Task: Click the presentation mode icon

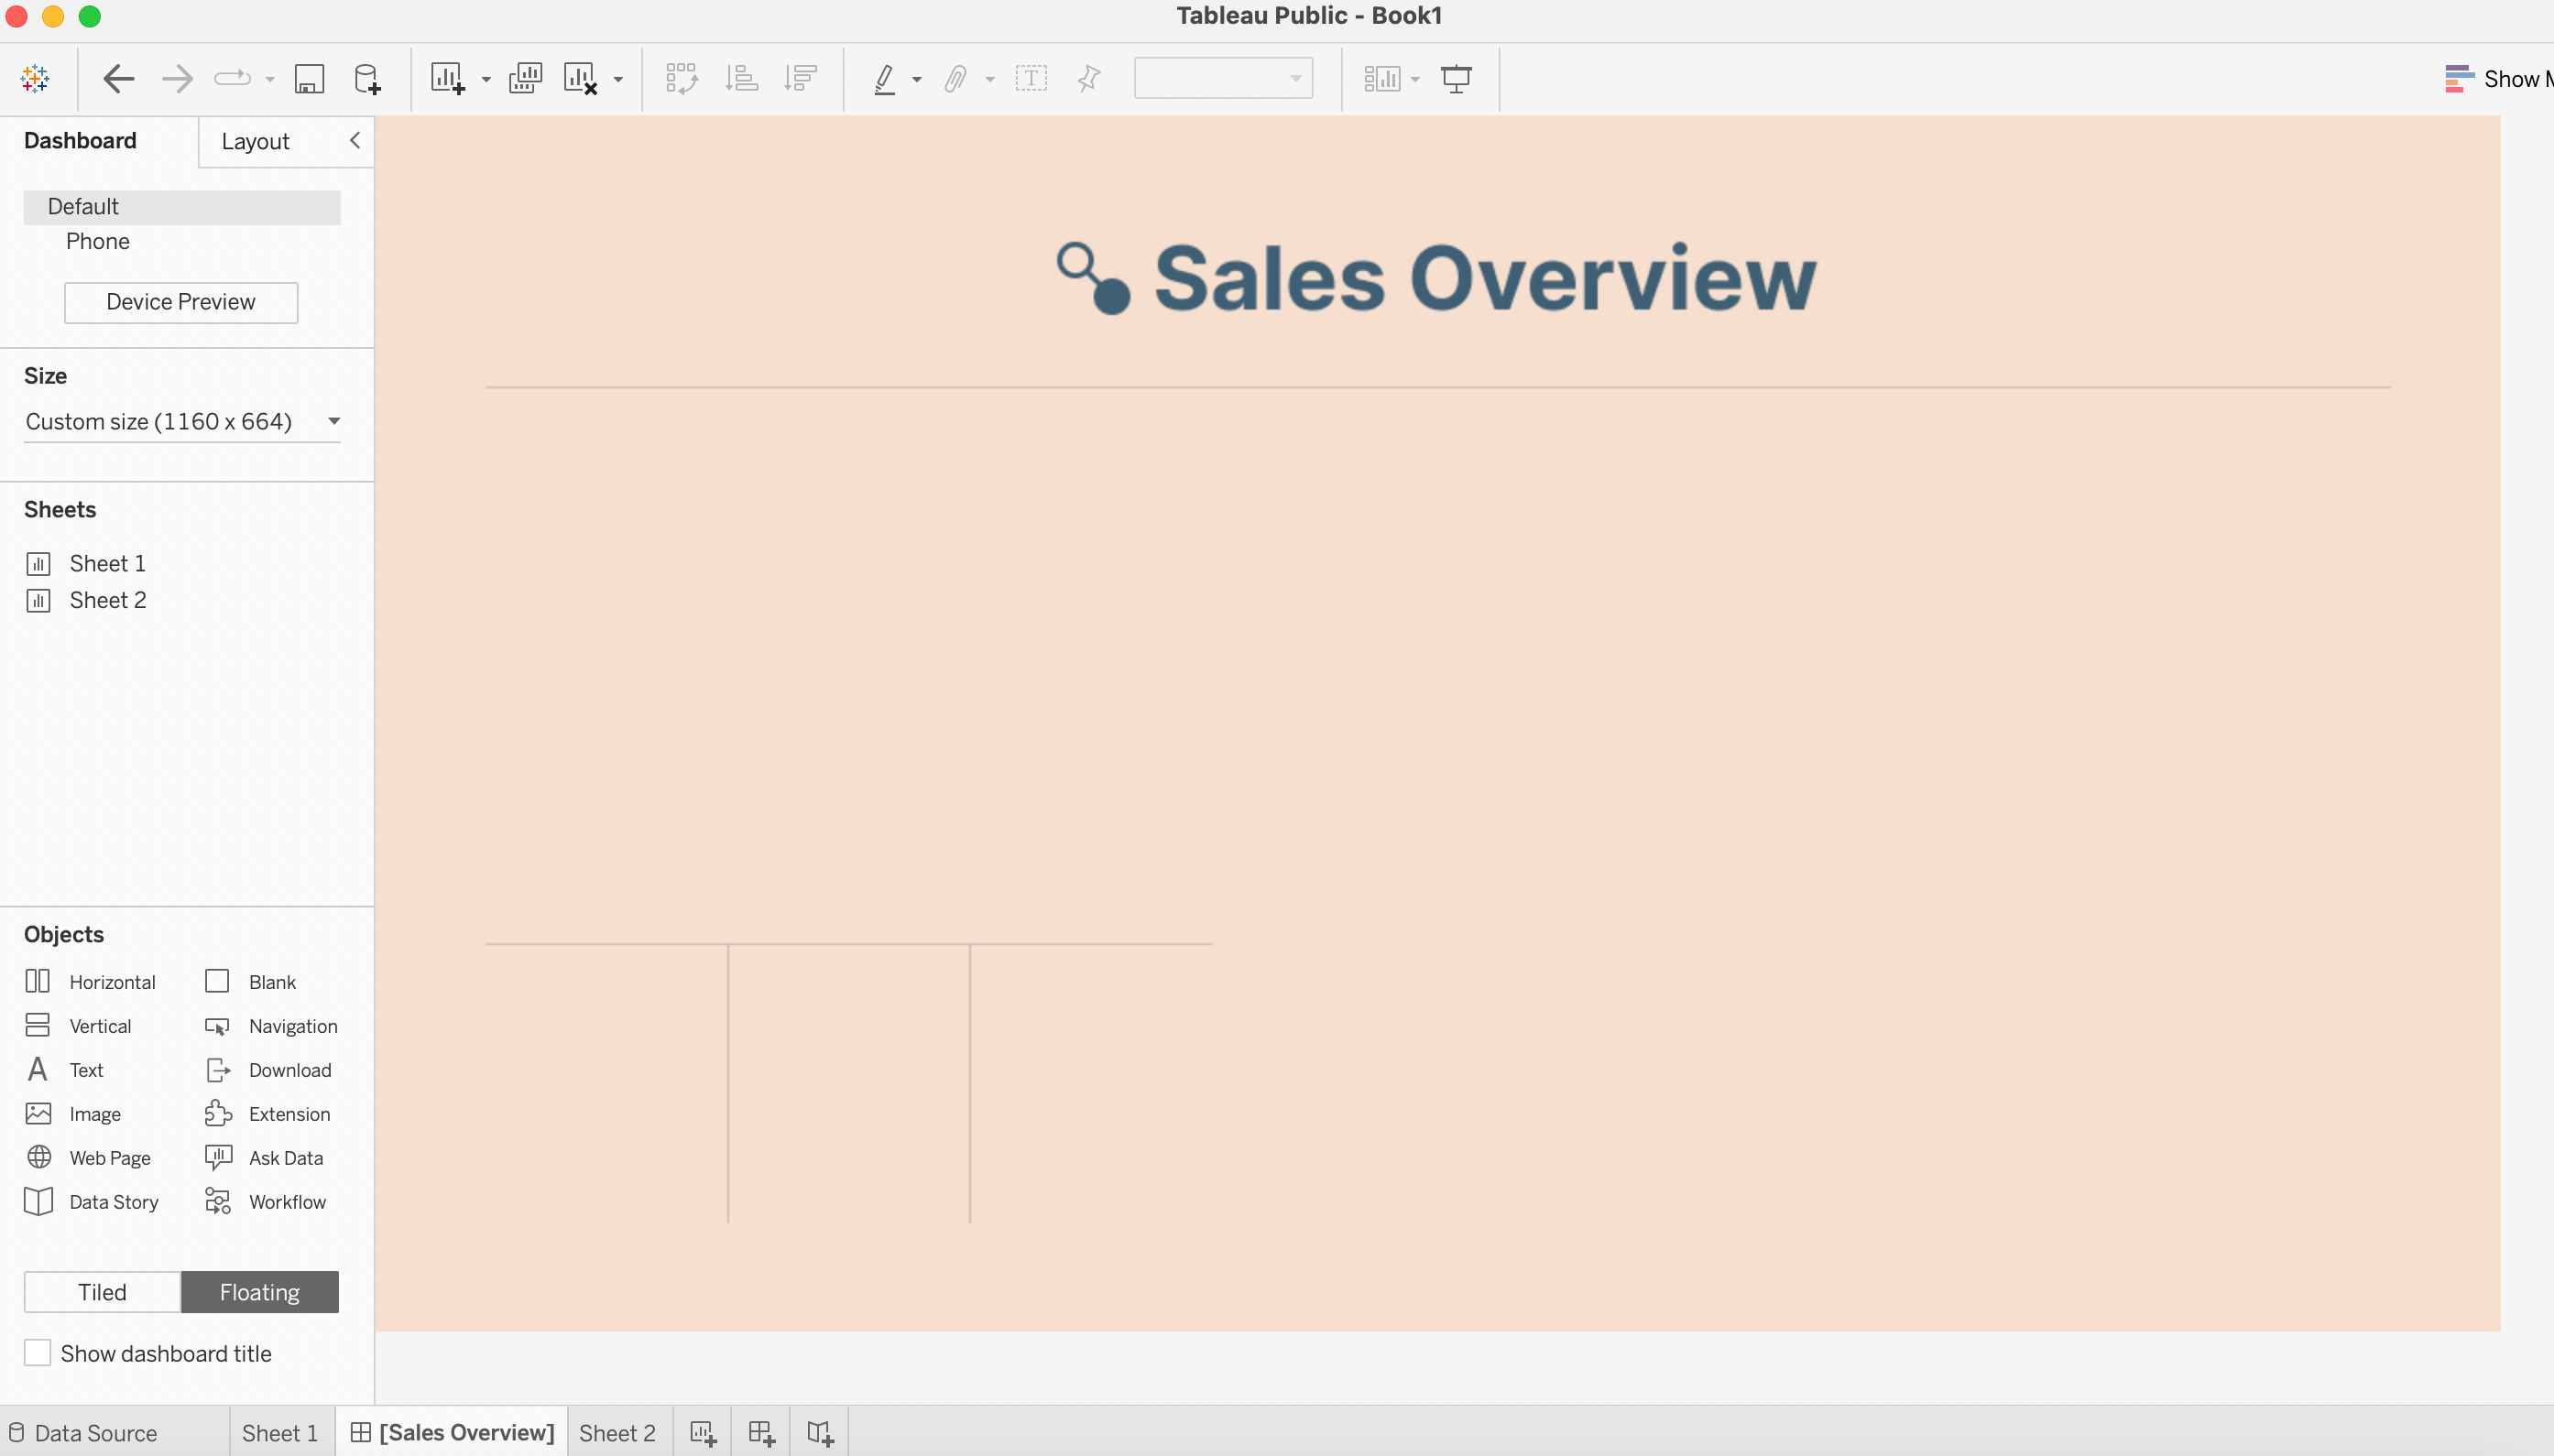Action: 1456,78
